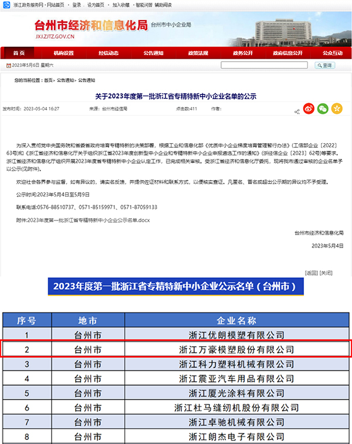This screenshot has width=352, height=444.
Task: Go to 经信动态 section
Action: [109, 53]
